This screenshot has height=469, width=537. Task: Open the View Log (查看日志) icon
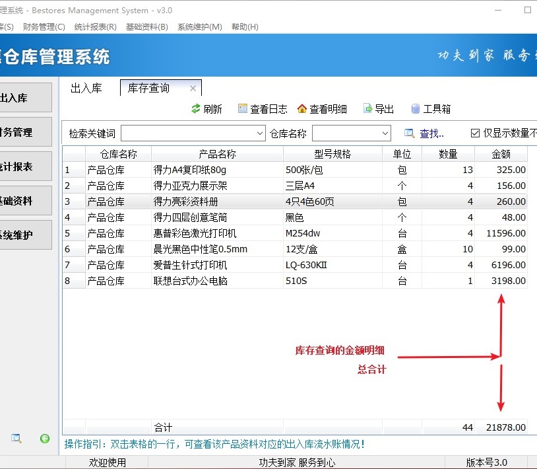coord(243,109)
